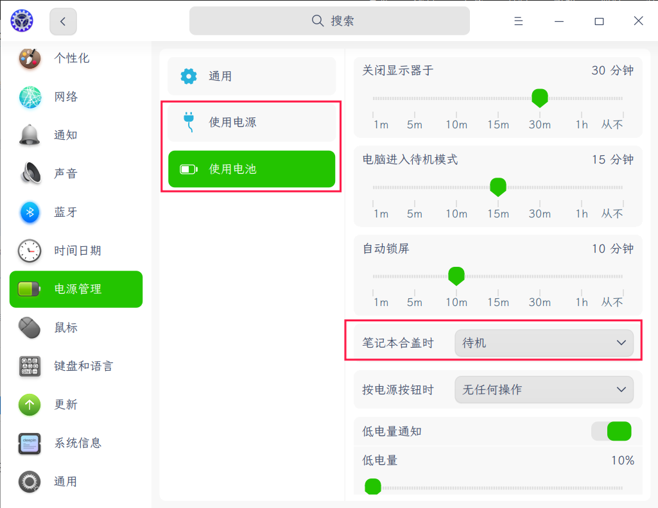Open the 笔记本合盖时 laptop lid close dropdown
The height and width of the screenshot is (508, 658).
(544, 343)
